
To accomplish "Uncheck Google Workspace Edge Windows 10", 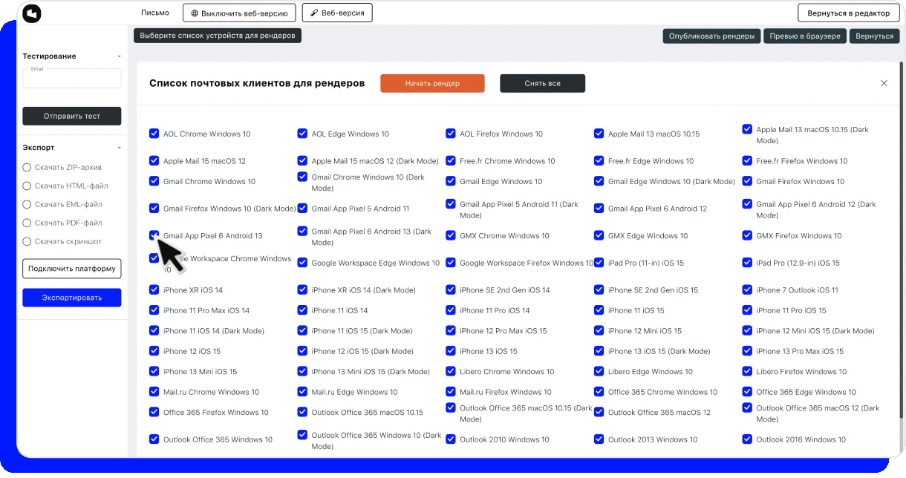I will [302, 263].
